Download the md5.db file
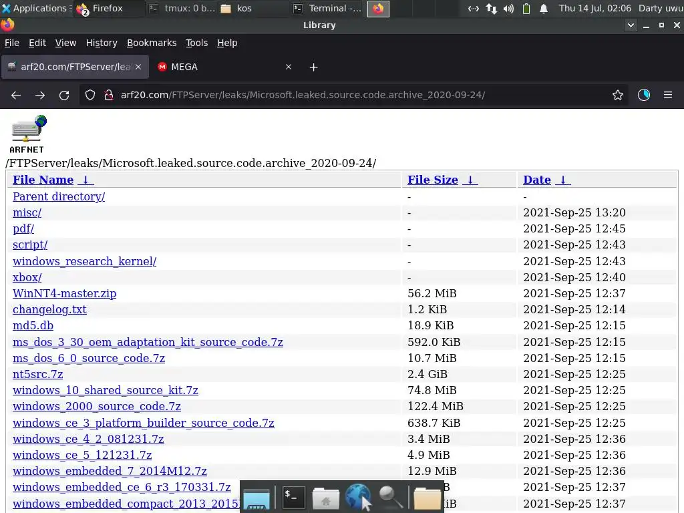Screen dimensions: 684x513 (33, 326)
